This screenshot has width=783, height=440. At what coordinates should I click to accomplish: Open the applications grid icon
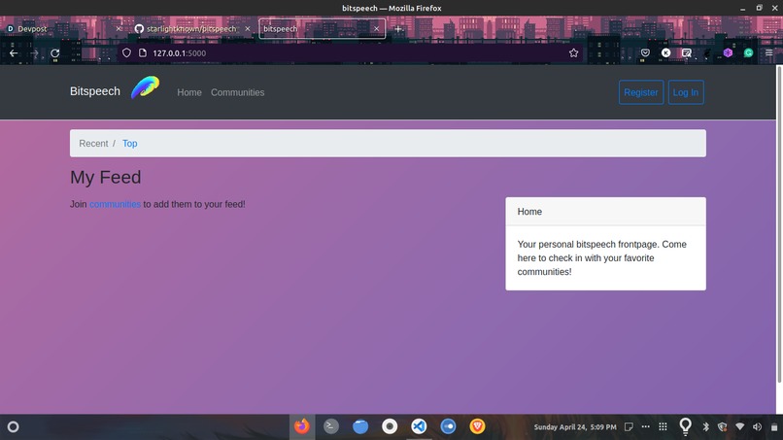[663, 427]
